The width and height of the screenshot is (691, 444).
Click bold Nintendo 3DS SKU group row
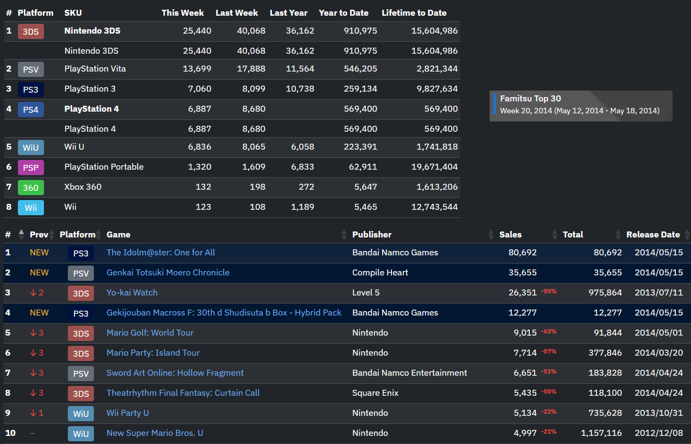(232, 31)
